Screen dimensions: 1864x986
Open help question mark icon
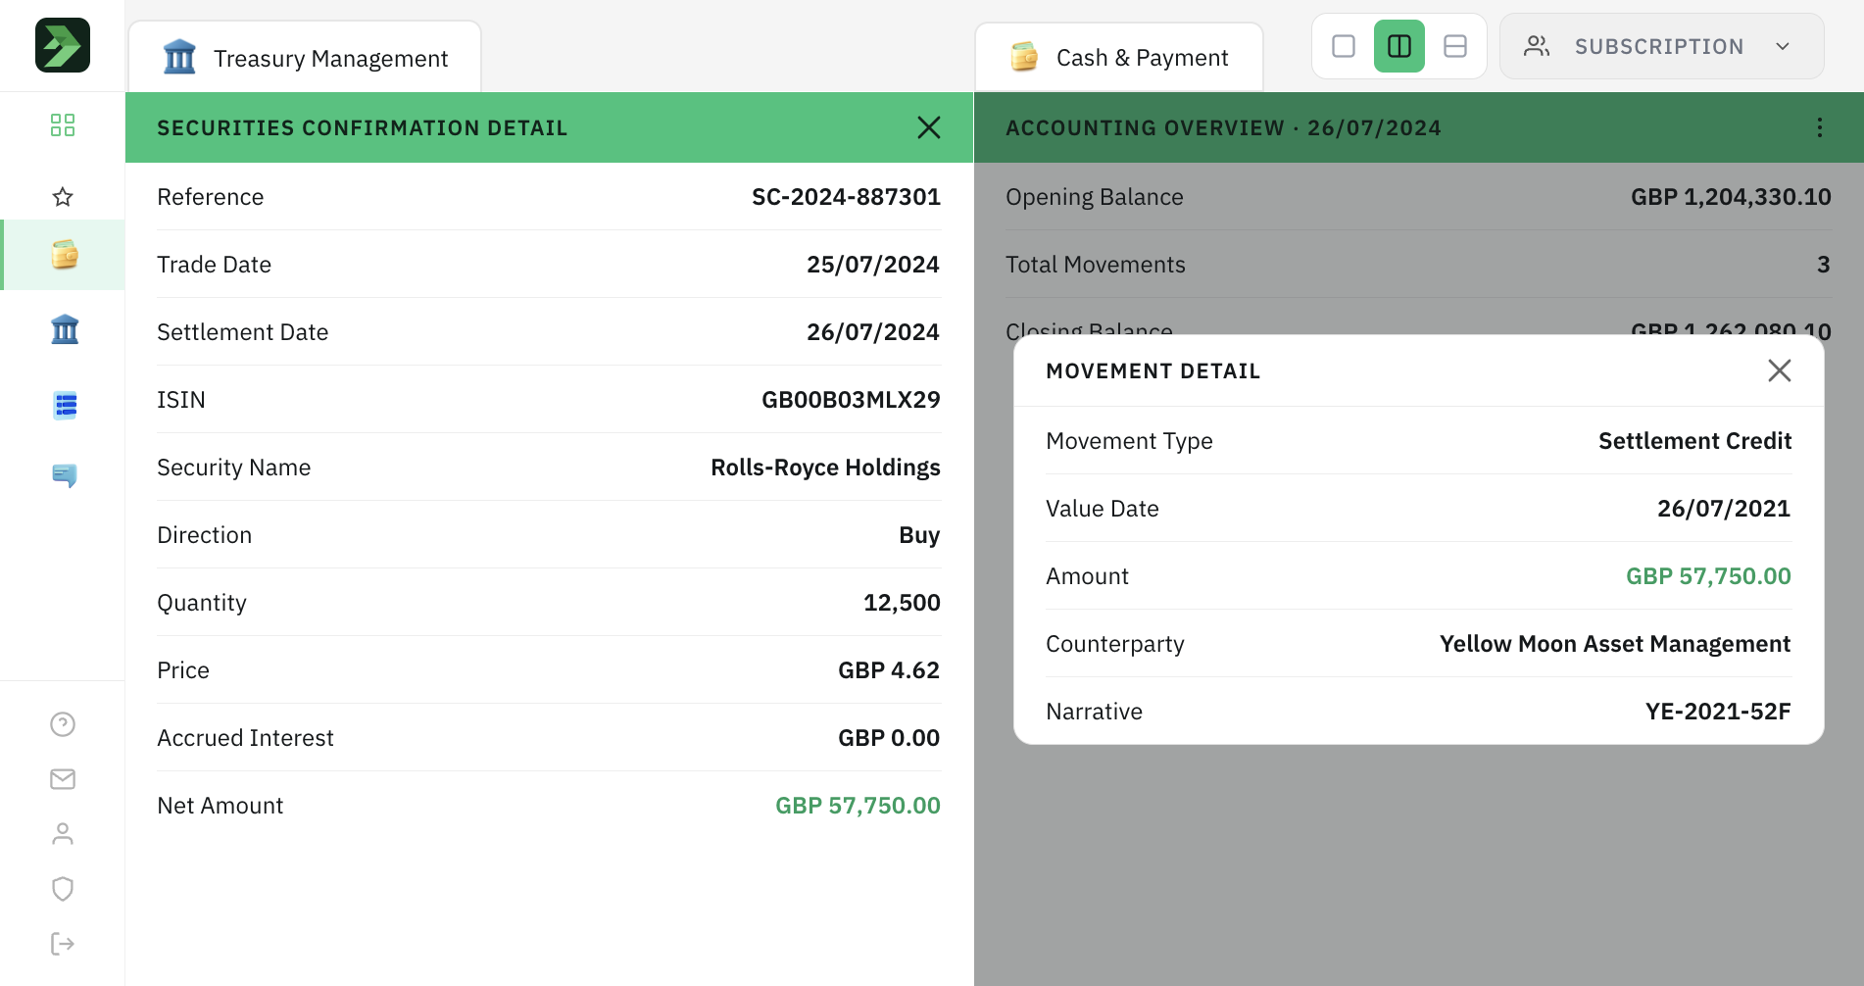tap(63, 724)
